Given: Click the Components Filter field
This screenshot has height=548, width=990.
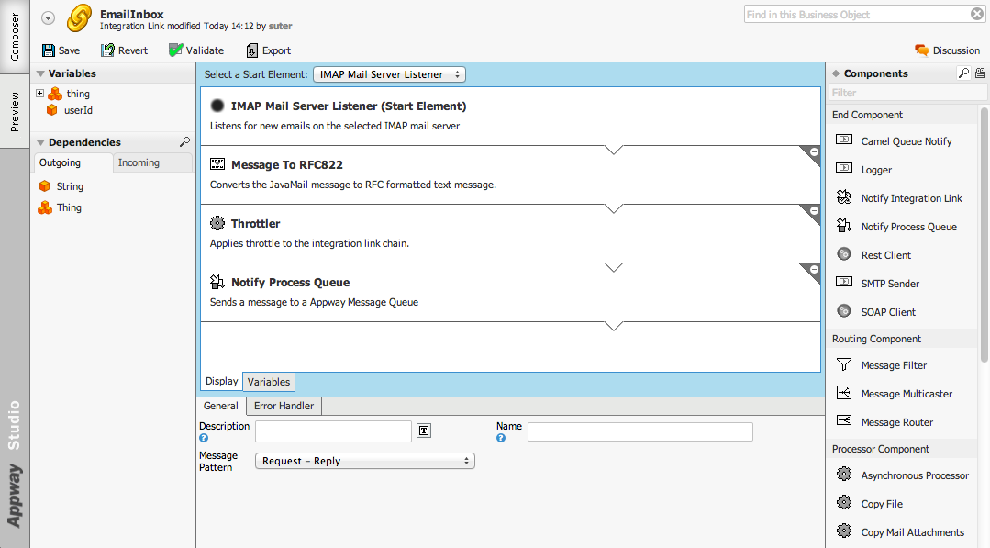Looking at the screenshot, I should click(908, 93).
